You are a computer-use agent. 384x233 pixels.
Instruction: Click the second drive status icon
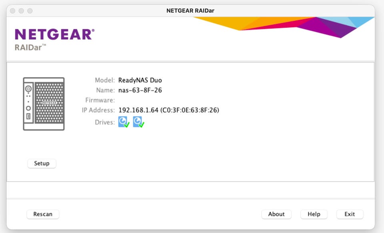click(138, 122)
